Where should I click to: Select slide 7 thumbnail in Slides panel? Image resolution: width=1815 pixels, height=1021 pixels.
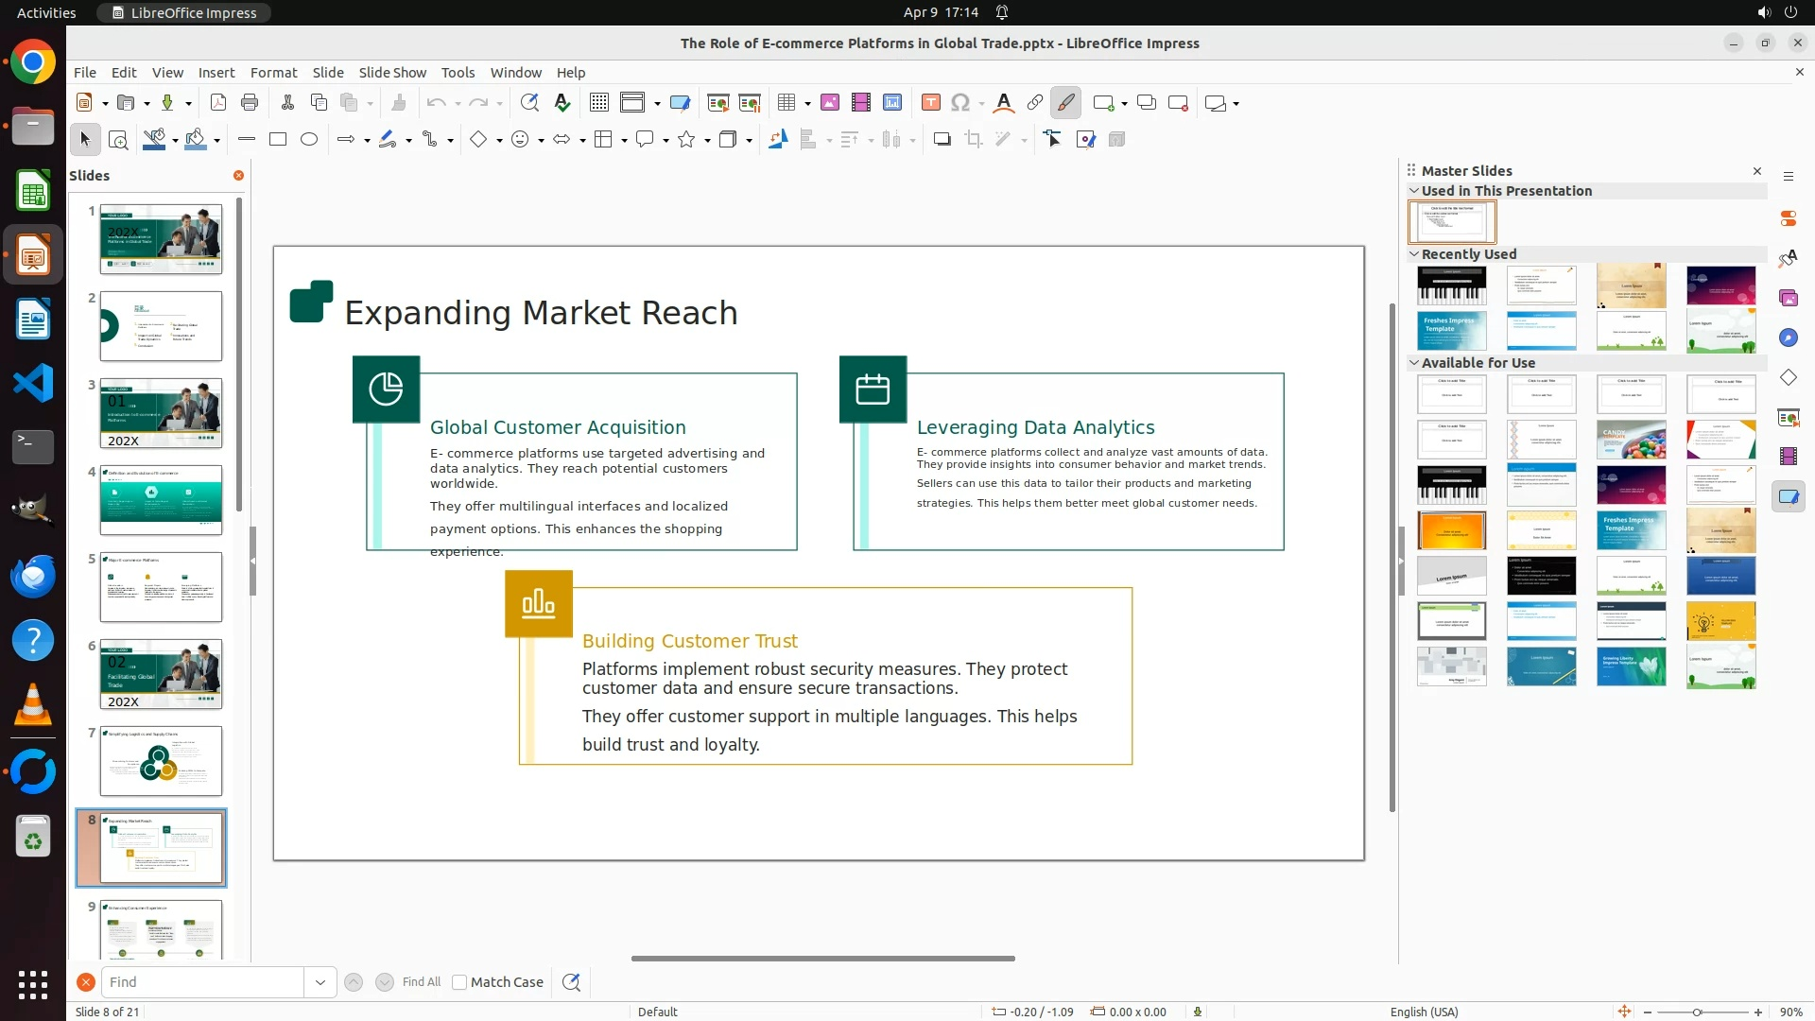click(x=161, y=761)
